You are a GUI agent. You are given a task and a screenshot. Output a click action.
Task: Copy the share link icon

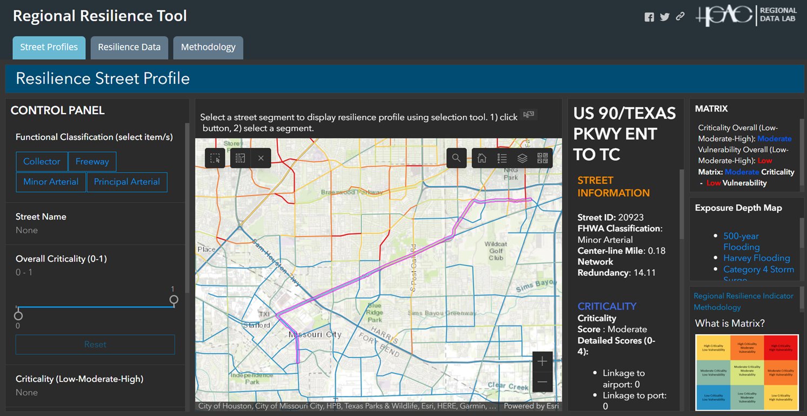click(680, 17)
